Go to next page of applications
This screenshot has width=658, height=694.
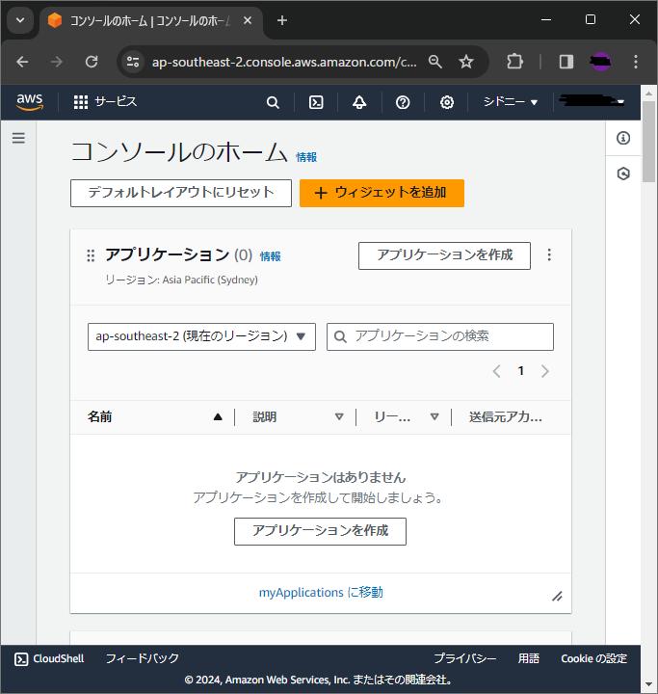[544, 371]
